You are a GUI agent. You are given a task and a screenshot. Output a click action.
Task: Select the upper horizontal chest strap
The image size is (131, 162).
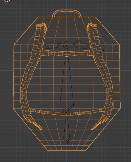tap(67, 53)
